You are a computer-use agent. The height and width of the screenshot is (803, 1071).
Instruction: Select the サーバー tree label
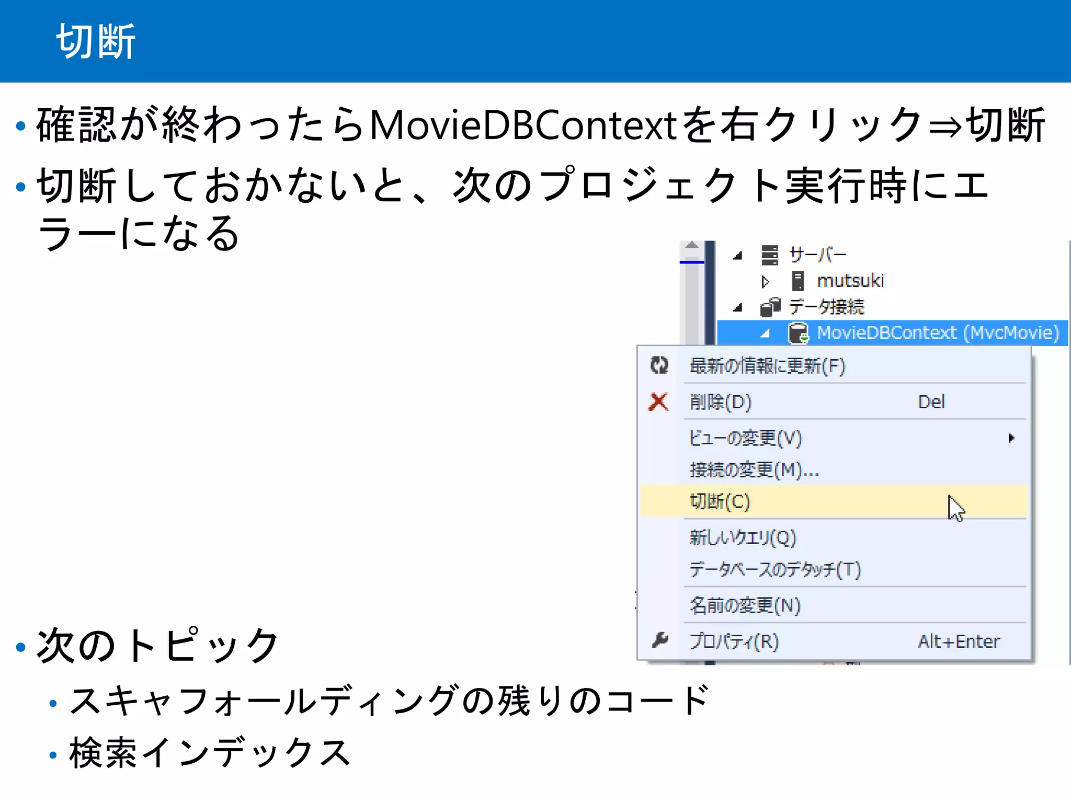click(817, 255)
